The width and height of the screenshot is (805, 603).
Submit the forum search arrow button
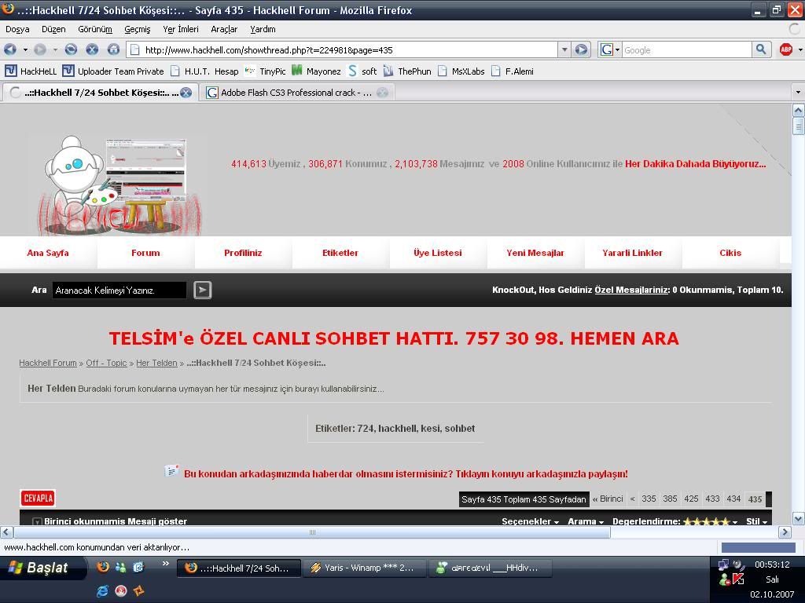coord(203,291)
